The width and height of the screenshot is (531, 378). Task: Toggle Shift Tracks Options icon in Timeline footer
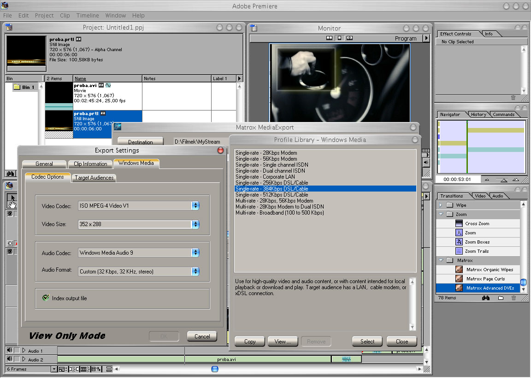(x=96, y=369)
